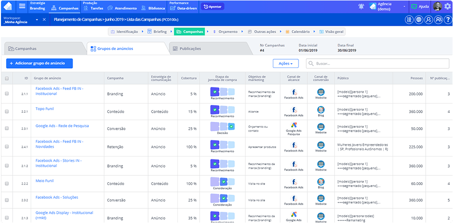Viewport: 453px width, 223px height.
Task: Open Campanhas in the top navigation
Action: tap(65, 8)
